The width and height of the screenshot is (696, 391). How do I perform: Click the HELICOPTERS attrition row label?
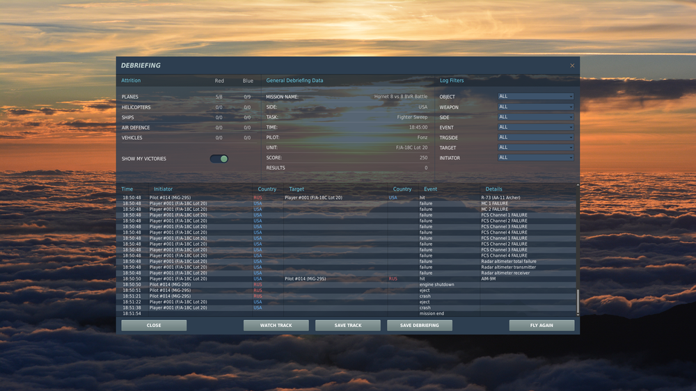136,107
